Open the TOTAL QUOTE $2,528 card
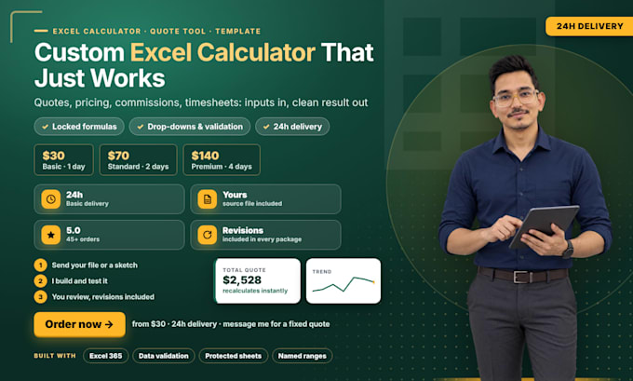 pos(257,280)
